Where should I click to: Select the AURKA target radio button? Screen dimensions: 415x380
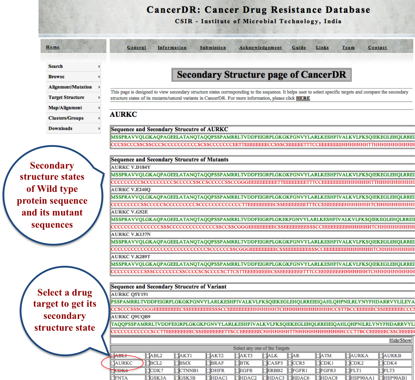coord(348,356)
